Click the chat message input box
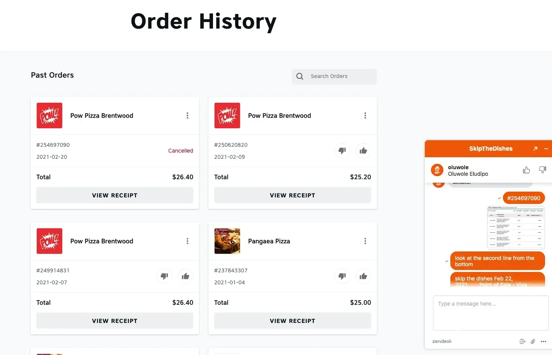This screenshot has height=355, width=552. (491, 313)
